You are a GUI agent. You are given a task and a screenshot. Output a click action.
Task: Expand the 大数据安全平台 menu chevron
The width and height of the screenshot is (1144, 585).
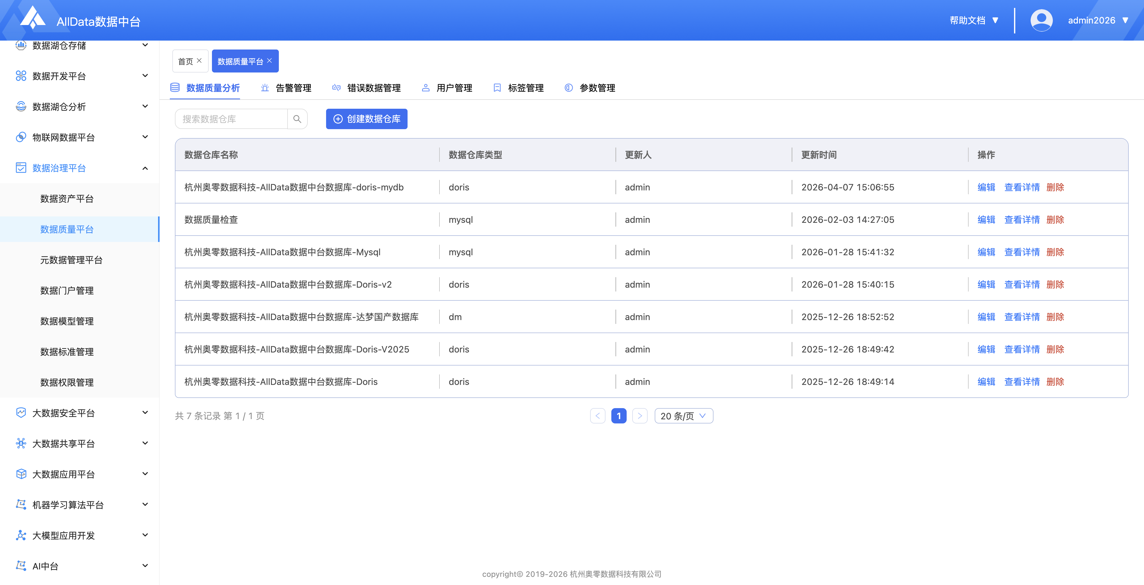145,413
